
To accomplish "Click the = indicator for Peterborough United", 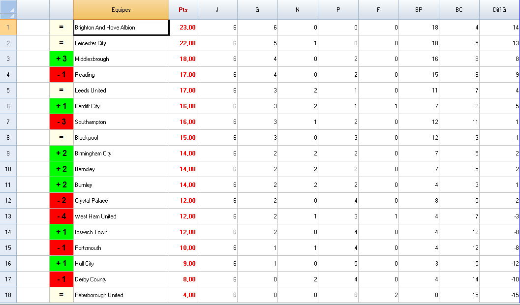I will 61,295.
